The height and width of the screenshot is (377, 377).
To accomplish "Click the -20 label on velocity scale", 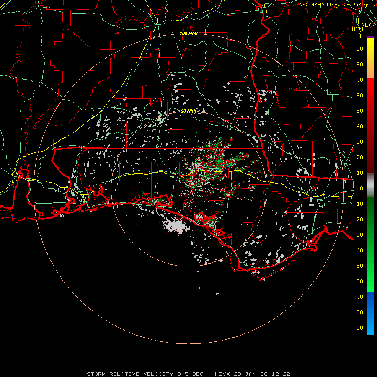I will pos(358,219).
